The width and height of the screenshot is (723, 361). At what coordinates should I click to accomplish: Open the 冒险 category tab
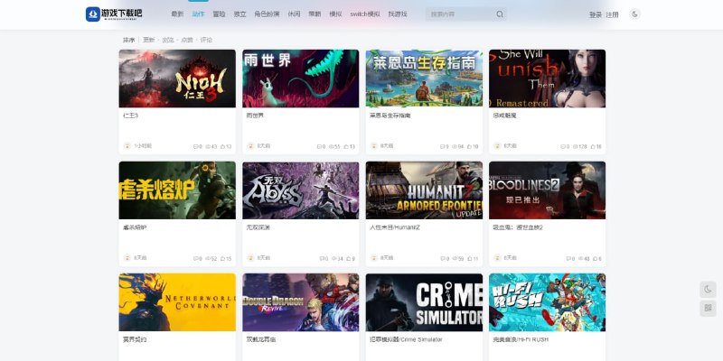[219, 14]
